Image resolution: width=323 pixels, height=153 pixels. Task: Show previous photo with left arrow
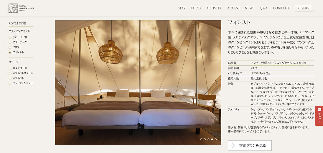tap(60, 82)
